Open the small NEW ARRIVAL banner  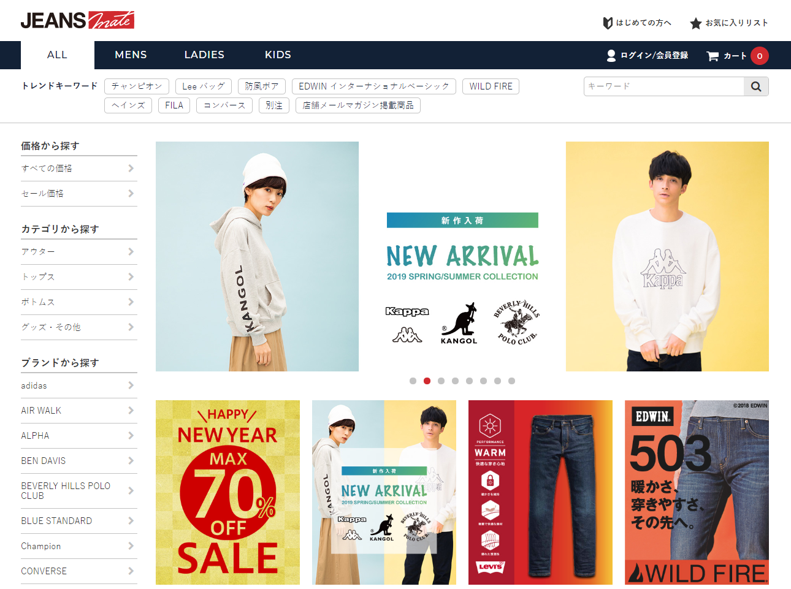[x=384, y=492]
